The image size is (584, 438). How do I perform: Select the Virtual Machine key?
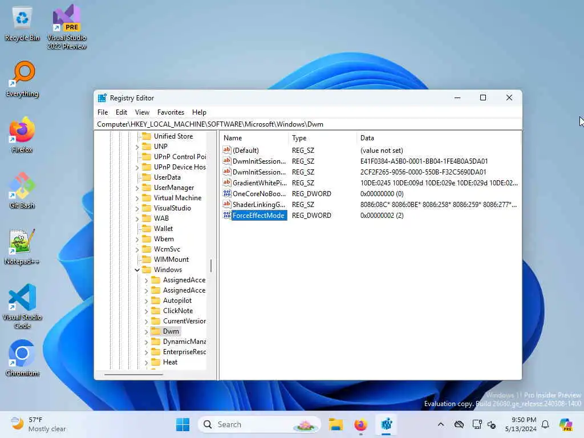tap(177, 198)
